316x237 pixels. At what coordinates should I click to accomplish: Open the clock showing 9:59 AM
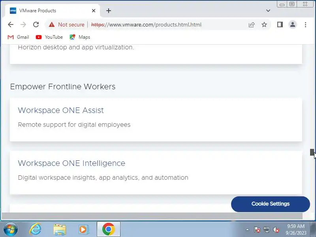click(x=296, y=229)
